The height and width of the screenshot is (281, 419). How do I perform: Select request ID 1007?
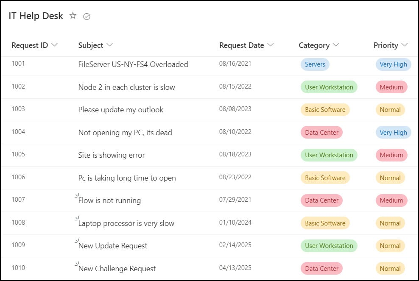pos(18,200)
